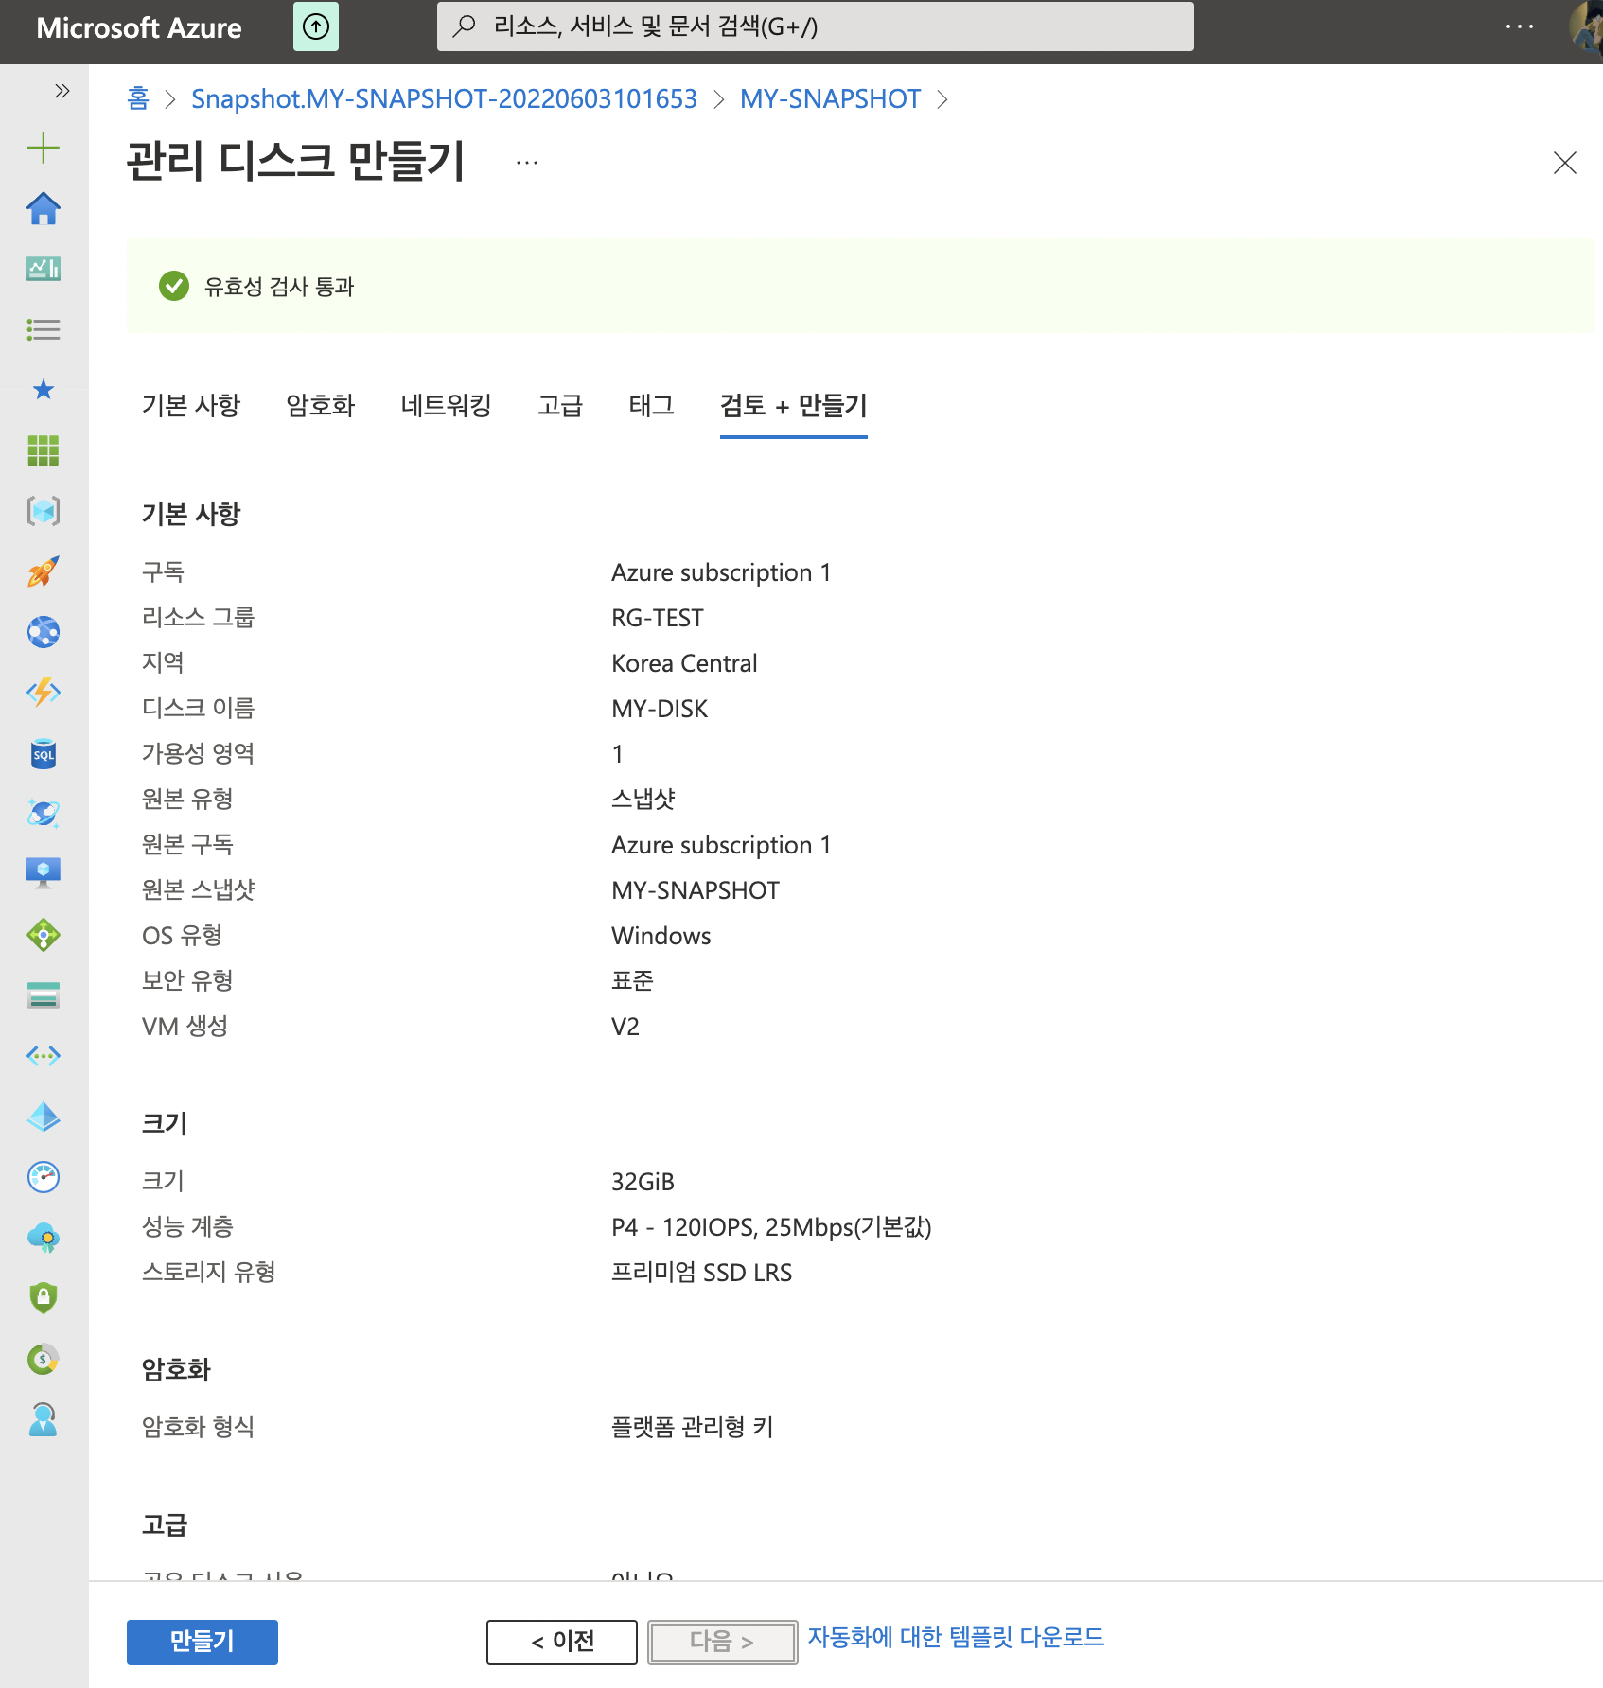1603x1688 pixels.
Task: Click the P4 - 120IOPS performance tier value
Action: (771, 1227)
